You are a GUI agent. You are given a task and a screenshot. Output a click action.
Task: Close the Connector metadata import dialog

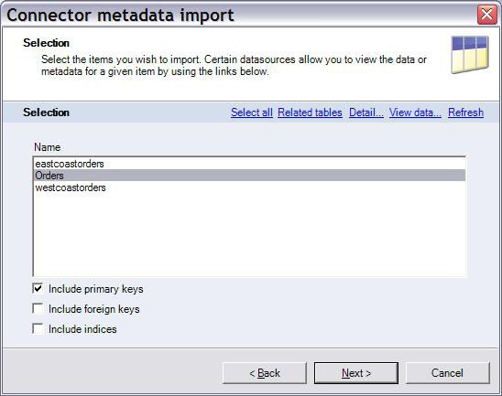(x=487, y=15)
